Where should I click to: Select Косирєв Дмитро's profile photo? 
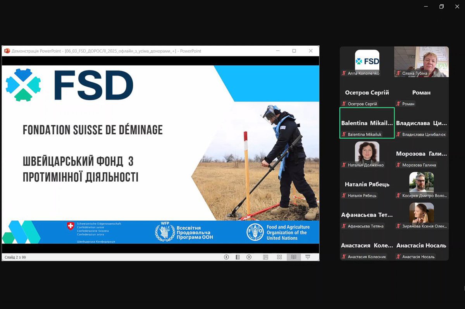[x=422, y=182]
